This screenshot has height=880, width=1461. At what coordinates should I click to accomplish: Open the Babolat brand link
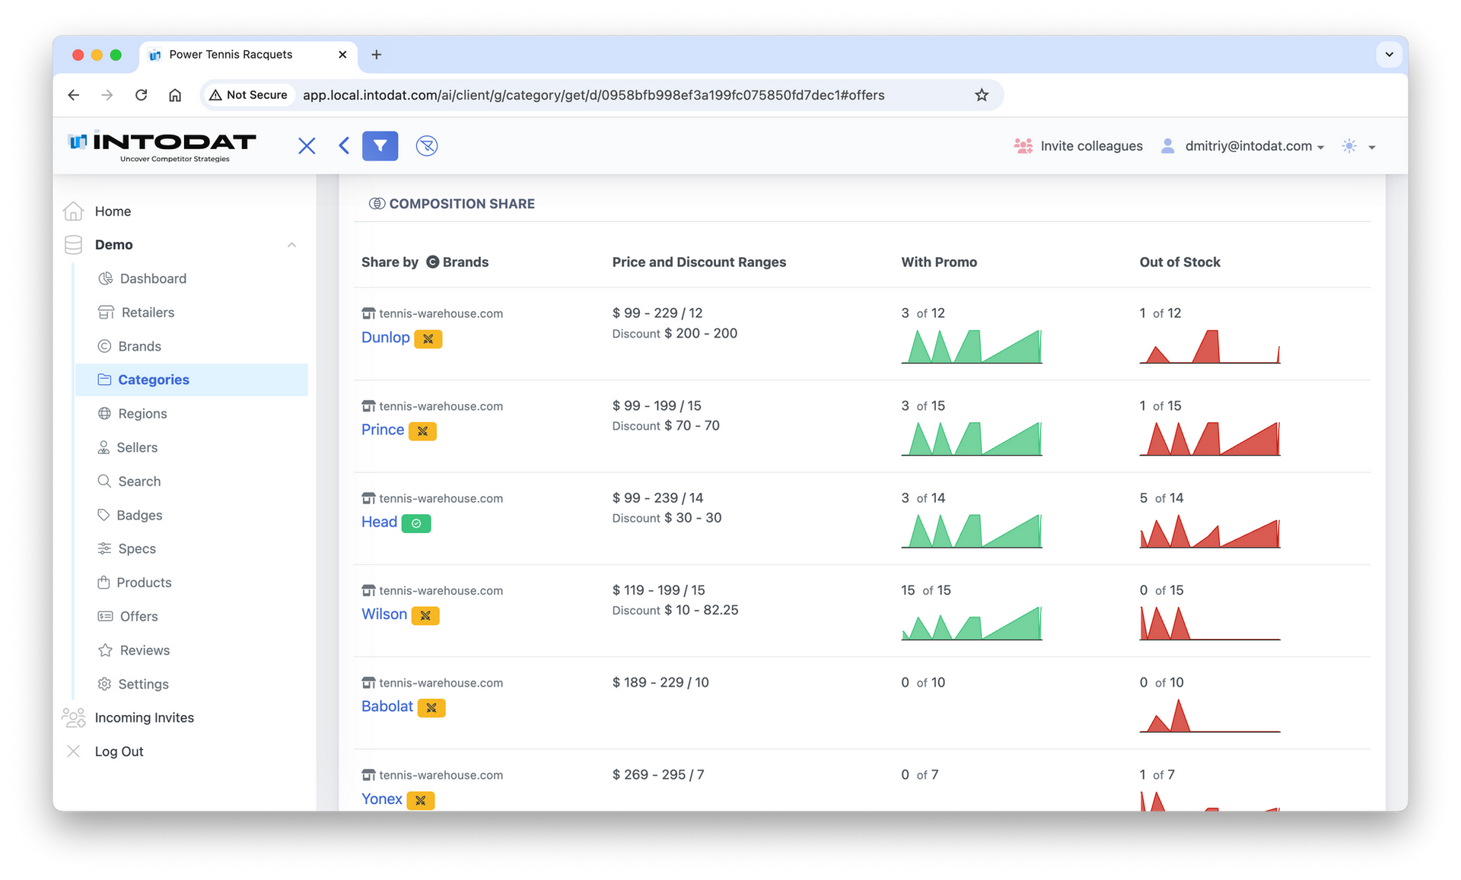387,706
